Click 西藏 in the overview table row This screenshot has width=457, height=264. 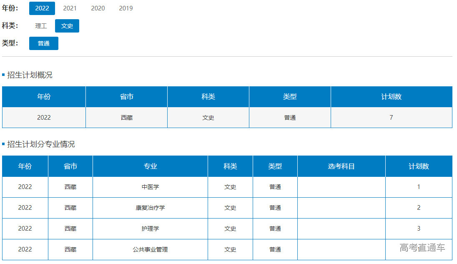tap(126, 118)
